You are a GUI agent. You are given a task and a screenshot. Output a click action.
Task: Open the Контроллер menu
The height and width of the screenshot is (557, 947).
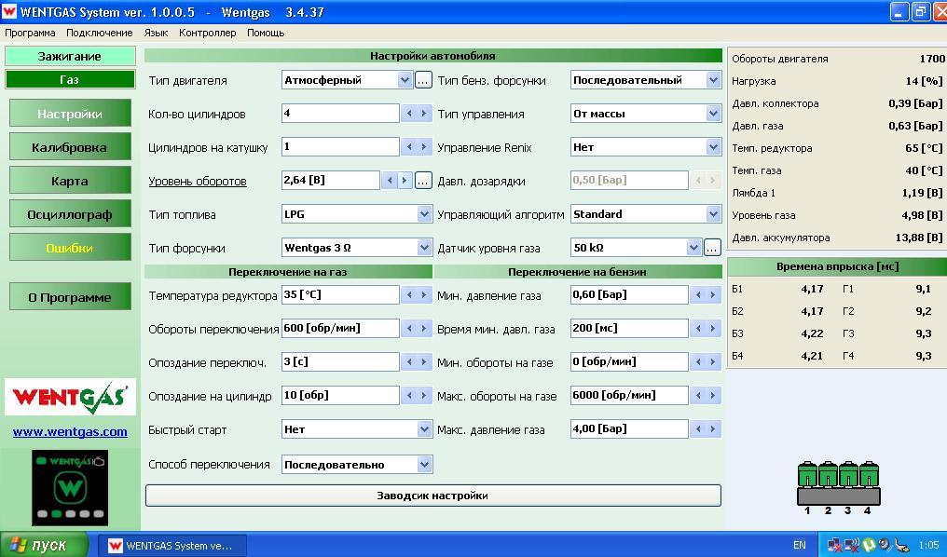click(x=207, y=33)
